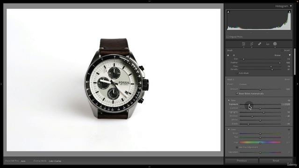The image size is (299, 168).
Task: Show the left panel via edge arrow
Action: [x=1, y=84]
